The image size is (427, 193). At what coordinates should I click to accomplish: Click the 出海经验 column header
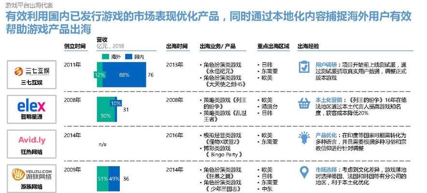[308, 46]
